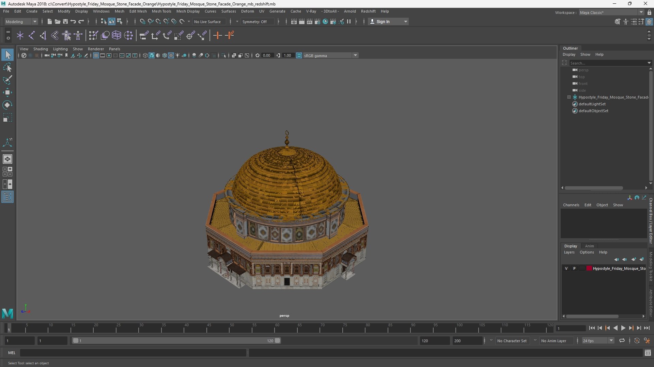
Task: Open the Sign In dropdown
Action: point(388,21)
